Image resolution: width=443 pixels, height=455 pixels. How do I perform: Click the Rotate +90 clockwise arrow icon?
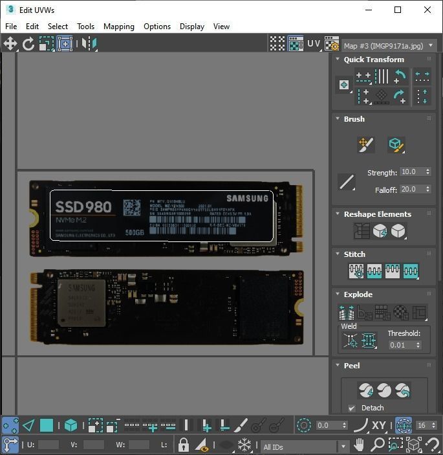click(x=400, y=96)
